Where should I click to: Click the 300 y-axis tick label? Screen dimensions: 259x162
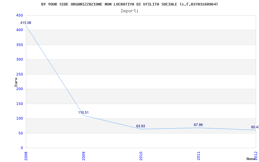pos(19,60)
